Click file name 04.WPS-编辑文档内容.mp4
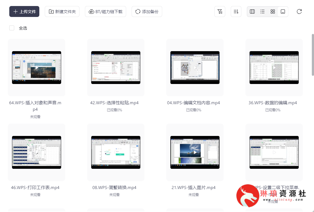314x212 pixels. 193,103
